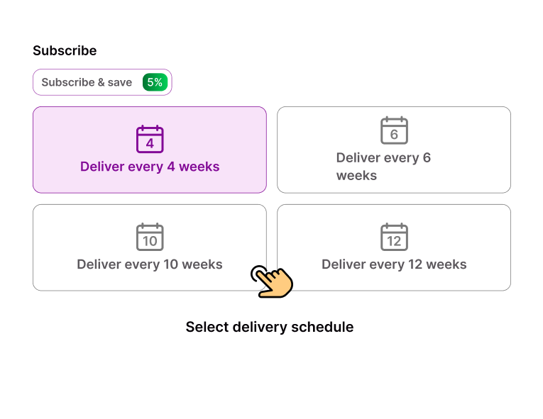Screen dimensions: 543x419
Task: Click the "Deliver every 10 weeks" label
Action: pos(150,265)
